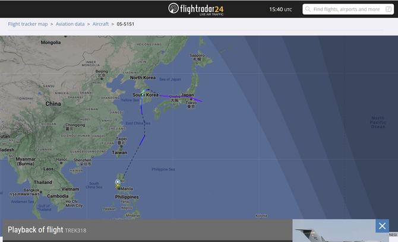The image size is (398, 242).
Task: Click the slash shortcut icon in search
Action: point(388,9)
